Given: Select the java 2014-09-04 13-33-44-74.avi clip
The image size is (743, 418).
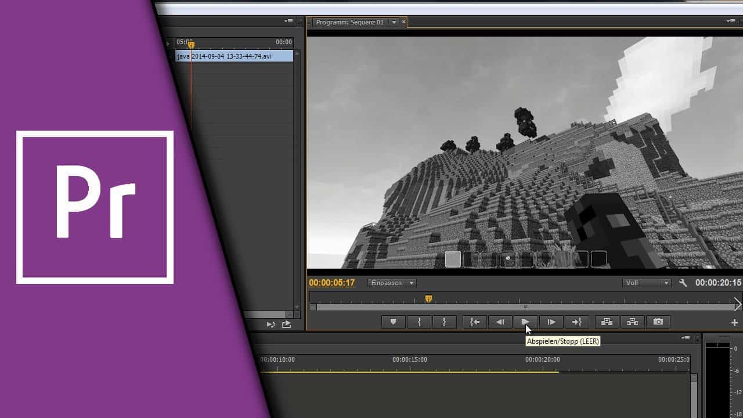Looking at the screenshot, I should [x=235, y=56].
